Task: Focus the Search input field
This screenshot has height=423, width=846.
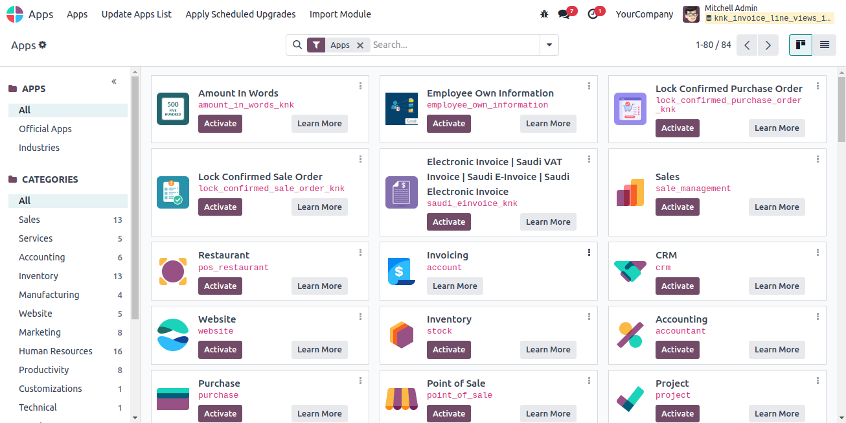Action: click(x=455, y=45)
